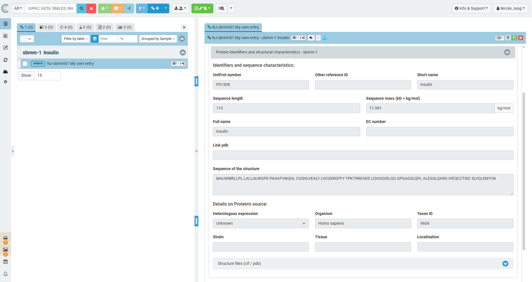Open the comments speech bubble icon
This screenshot has width=532, height=282.
[x=311, y=38]
